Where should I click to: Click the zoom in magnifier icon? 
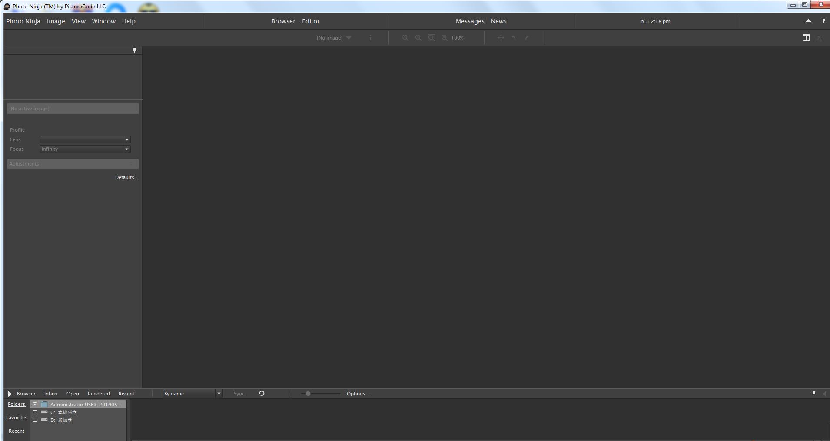point(405,38)
